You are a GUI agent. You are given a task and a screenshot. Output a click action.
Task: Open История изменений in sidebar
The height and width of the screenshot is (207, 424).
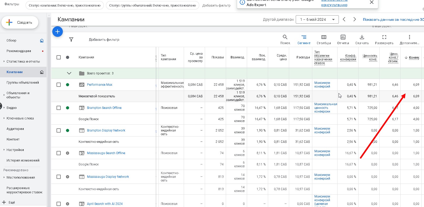point(23,160)
